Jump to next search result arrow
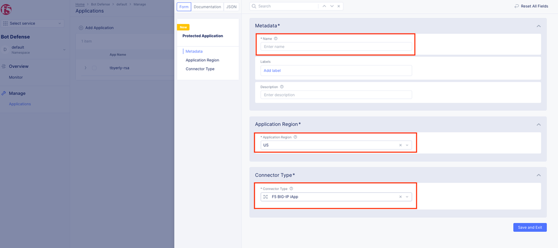This screenshot has height=248, width=558. pos(331,6)
